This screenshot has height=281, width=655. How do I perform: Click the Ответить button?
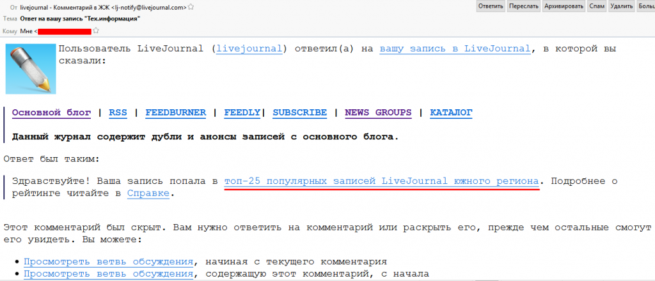pos(491,6)
